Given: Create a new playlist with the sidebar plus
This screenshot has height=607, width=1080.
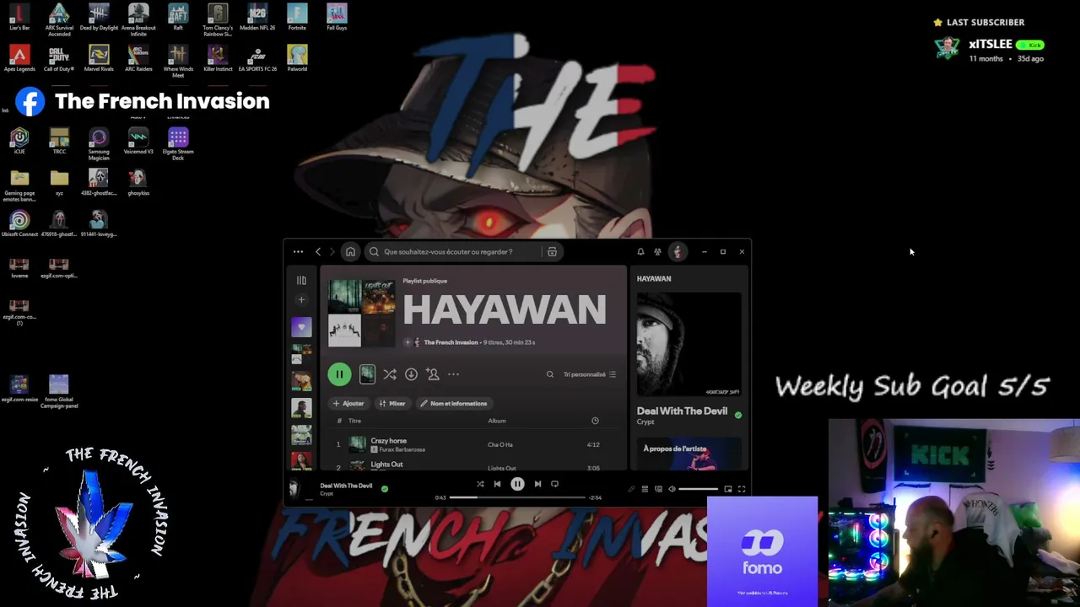Looking at the screenshot, I should coord(301,299).
